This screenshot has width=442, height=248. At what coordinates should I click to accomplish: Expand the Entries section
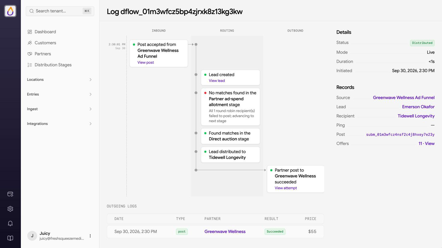click(x=60, y=94)
